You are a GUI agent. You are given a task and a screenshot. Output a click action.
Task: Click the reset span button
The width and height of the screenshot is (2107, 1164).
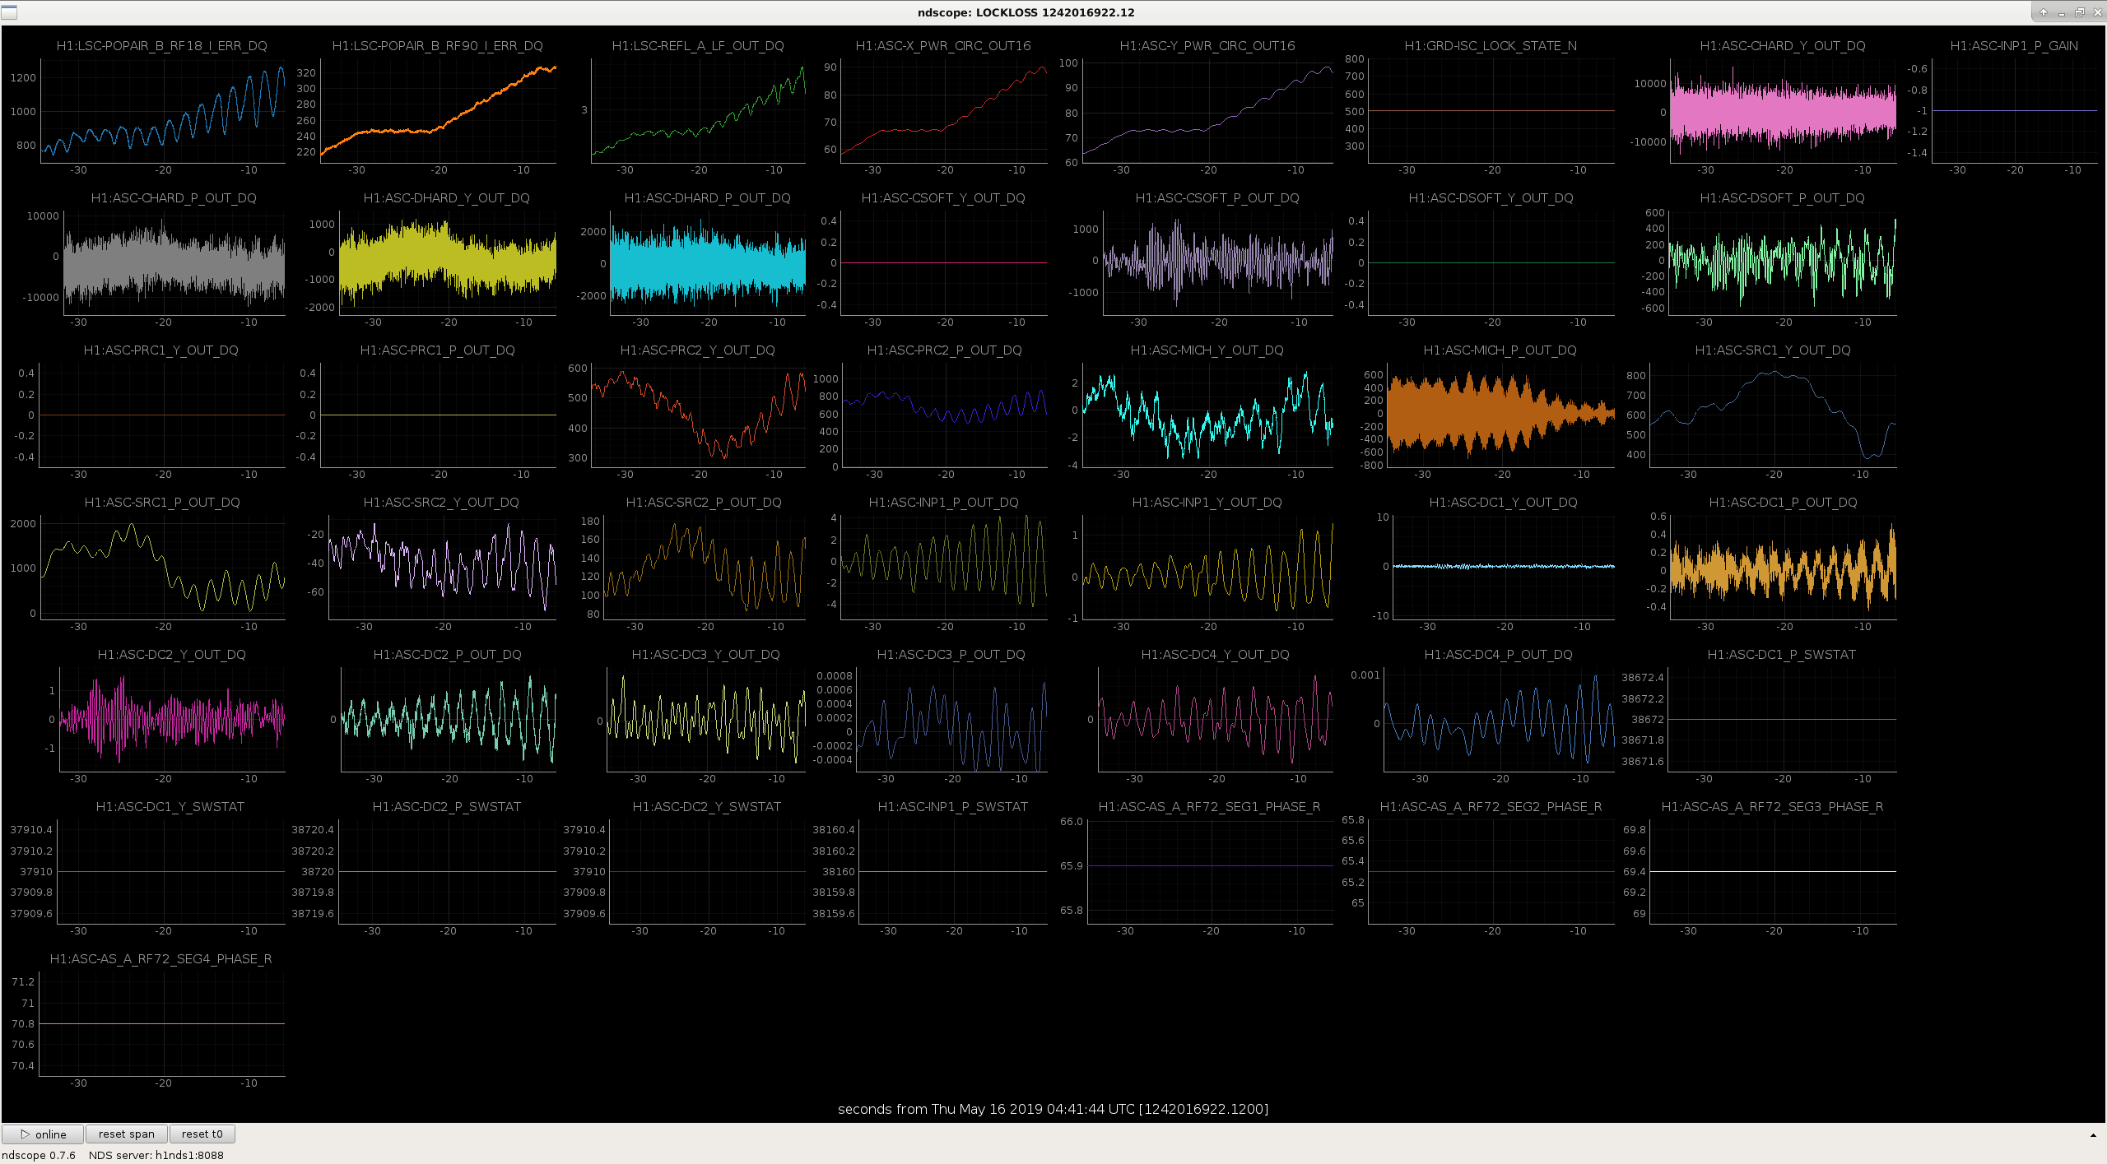(x=127, y=1134)
